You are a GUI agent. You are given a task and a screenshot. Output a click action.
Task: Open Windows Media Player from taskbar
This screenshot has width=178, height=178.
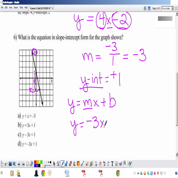[12, 173]
